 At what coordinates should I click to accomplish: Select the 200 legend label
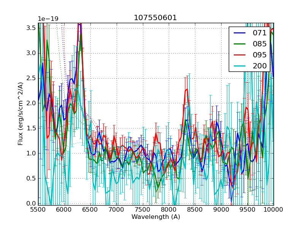click(x=260, y=65)
